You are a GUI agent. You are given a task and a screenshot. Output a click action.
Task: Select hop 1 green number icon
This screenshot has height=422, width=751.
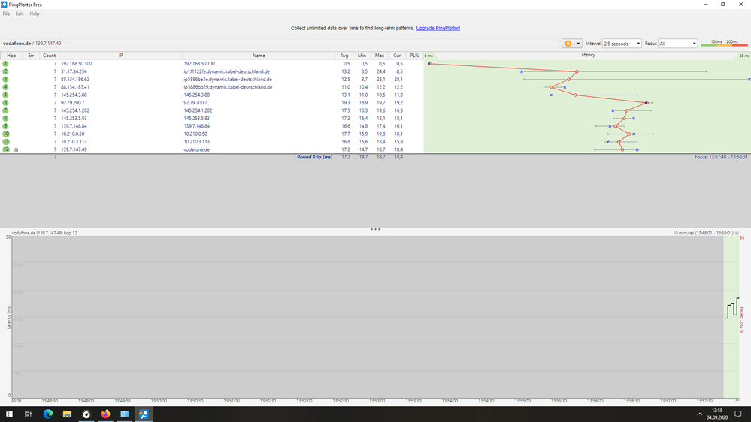point(6,64)
